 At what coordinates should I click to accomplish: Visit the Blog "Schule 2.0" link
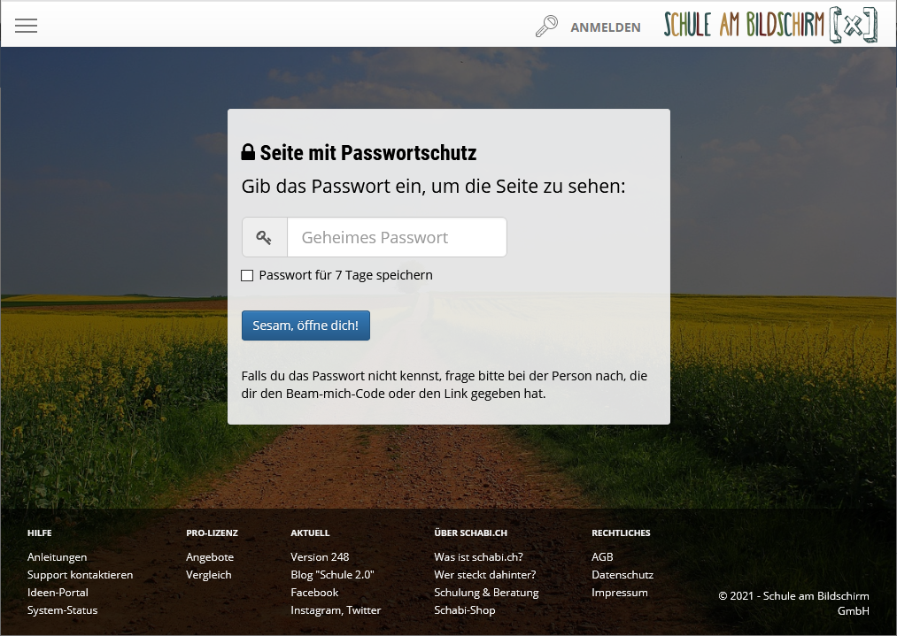(332, 574)
